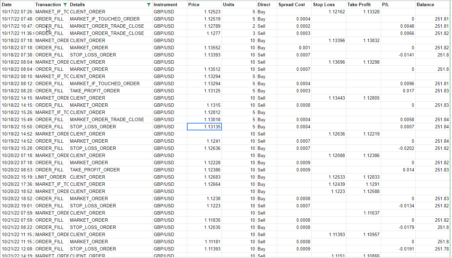452x258 pixels.
Task: Select the Stop Loss cell 1.13696
Action: [329, 62]
